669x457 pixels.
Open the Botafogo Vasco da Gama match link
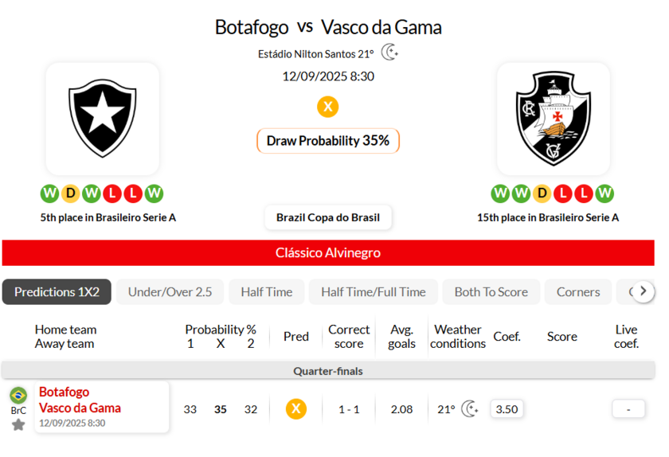80,400
